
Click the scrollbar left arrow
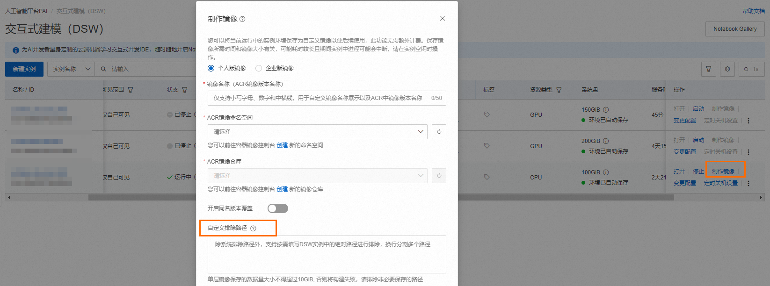[x=9, y=198]
